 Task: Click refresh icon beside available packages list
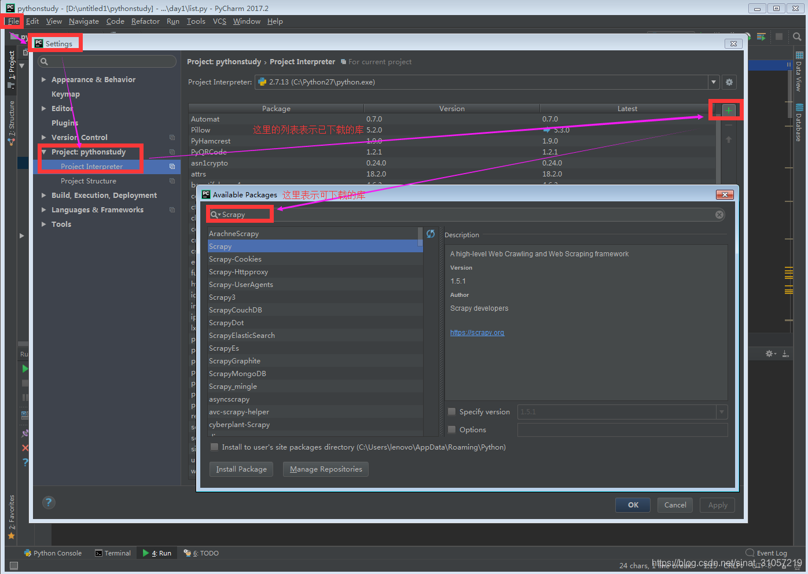click(431, 234)
